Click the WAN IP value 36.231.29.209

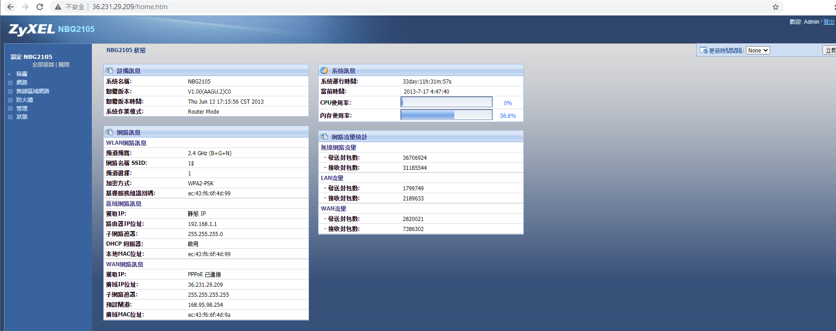(x=205, y=285)
